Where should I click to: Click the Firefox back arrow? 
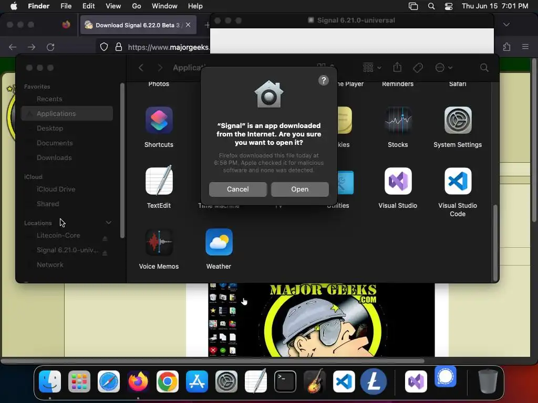click(13, 47)
